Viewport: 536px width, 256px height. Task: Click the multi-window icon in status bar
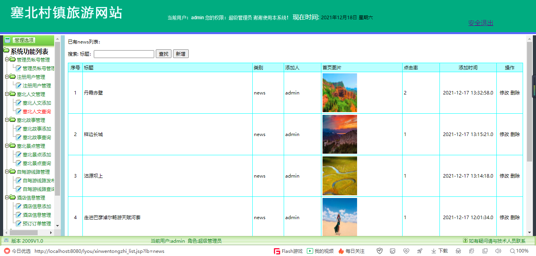click(485, 251)
